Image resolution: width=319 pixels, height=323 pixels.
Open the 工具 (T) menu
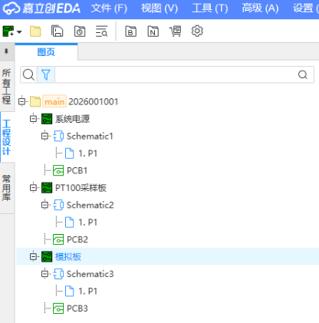point(210,8)
